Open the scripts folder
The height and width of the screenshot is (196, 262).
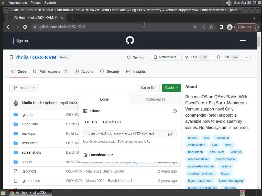click(27, 162)
